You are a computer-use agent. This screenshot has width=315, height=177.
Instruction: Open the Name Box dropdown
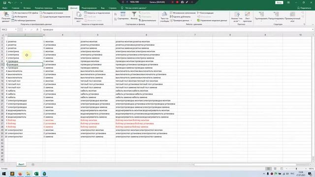coord(16,29)
